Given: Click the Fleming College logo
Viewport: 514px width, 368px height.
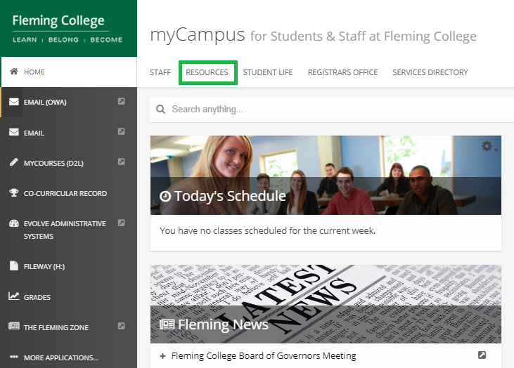Looking at the screenshot, I should click(x=68, y=28).
